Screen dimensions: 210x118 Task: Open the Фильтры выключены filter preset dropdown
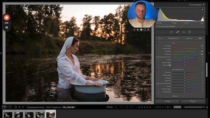(194, 107)
